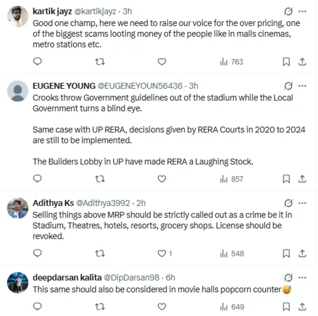Retweet deepdarsan kalita's post
This screenshot has height=316, width=318.
(x=100, y=306)
